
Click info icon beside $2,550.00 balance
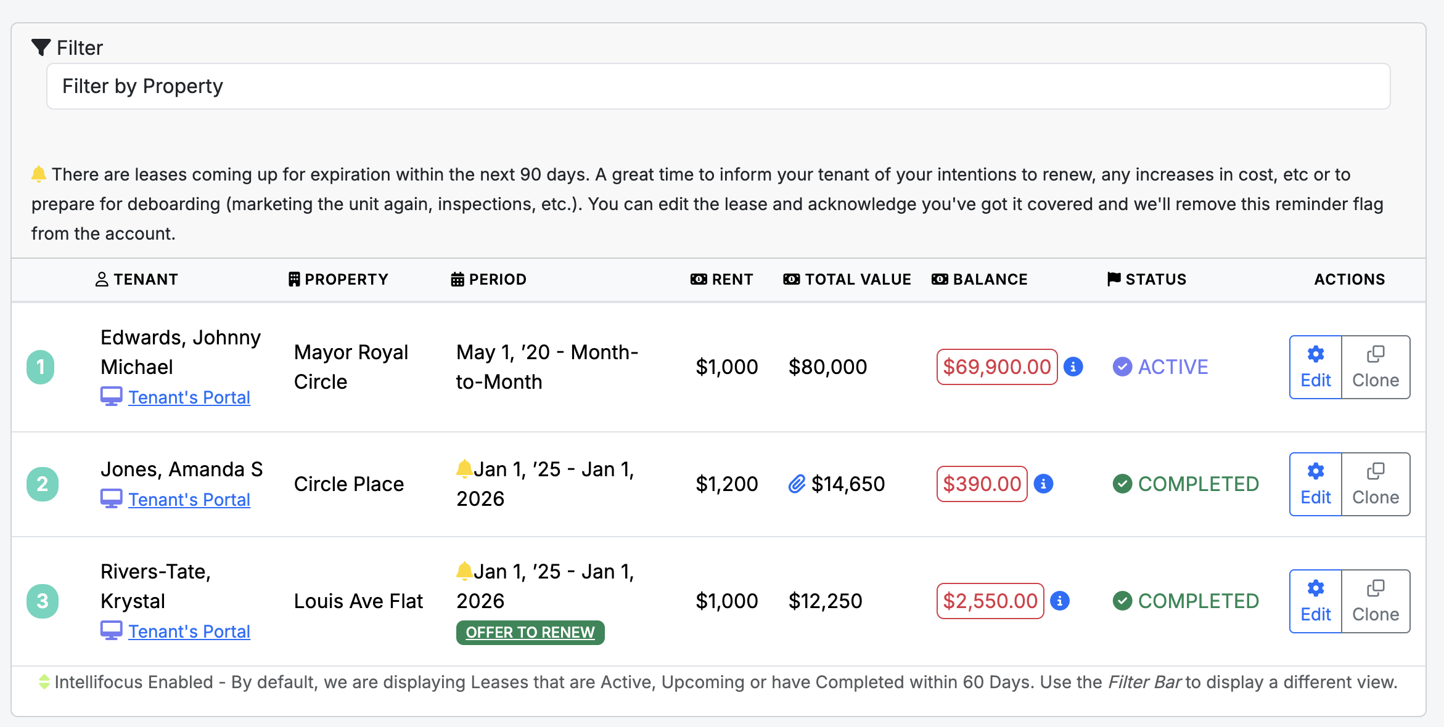(1060, 601)
